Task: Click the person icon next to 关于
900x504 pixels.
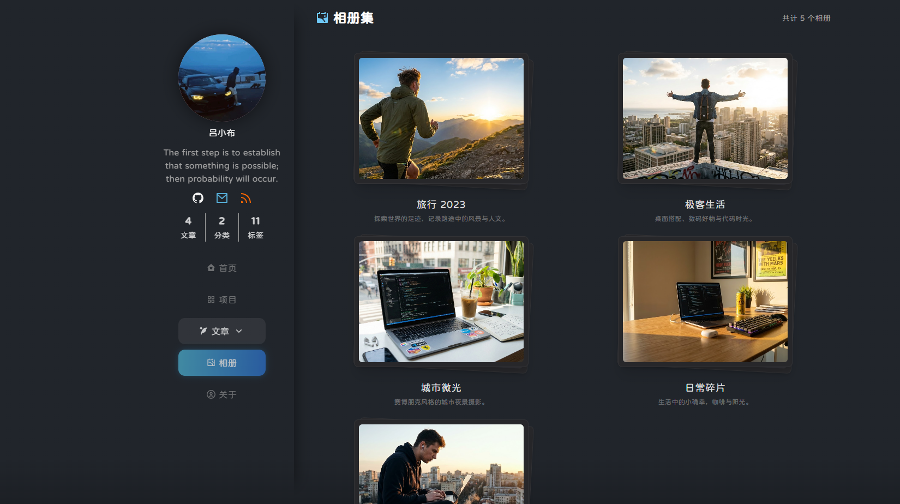Action: point(211,394)
